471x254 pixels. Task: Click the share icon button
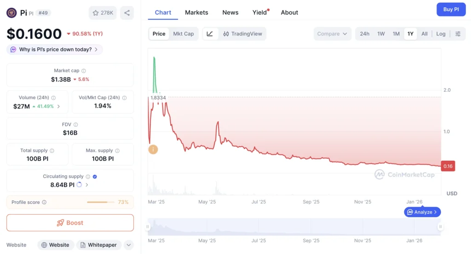127,13
